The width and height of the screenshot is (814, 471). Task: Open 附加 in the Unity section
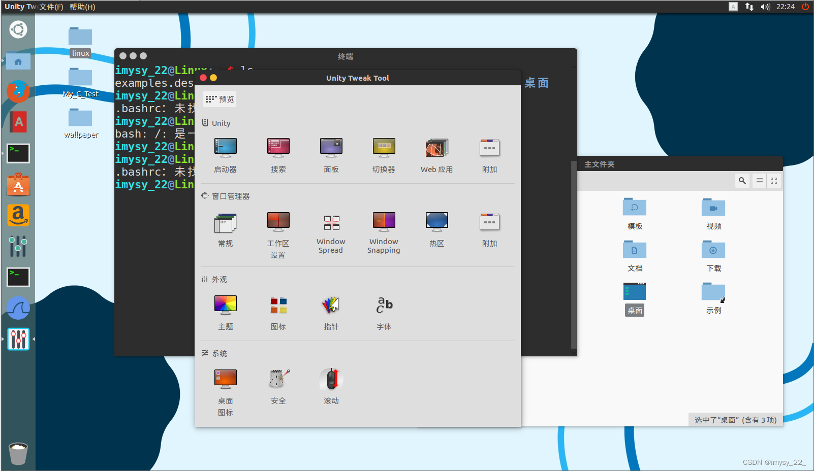(x=489, y=156)
